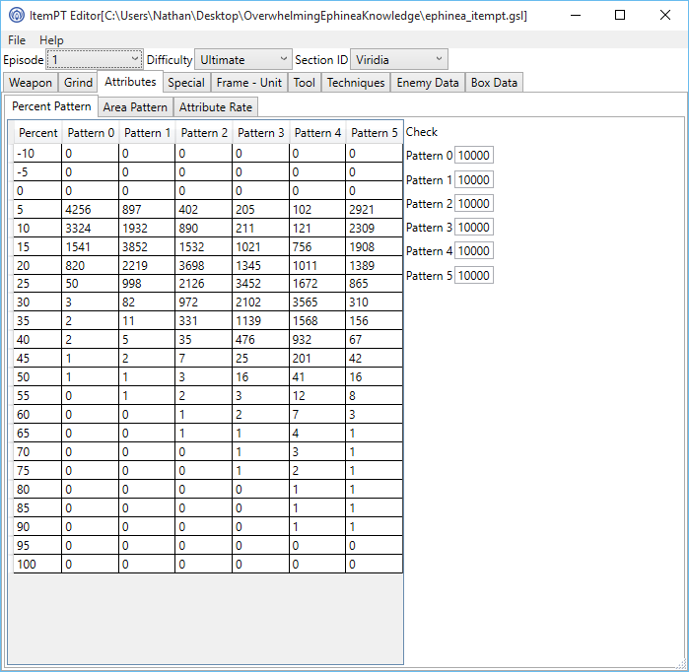The width and height of the screenshot is (689, 672).
Task: Click the Pattern 2 check field showing 10000
Action: tap(474, 203)
